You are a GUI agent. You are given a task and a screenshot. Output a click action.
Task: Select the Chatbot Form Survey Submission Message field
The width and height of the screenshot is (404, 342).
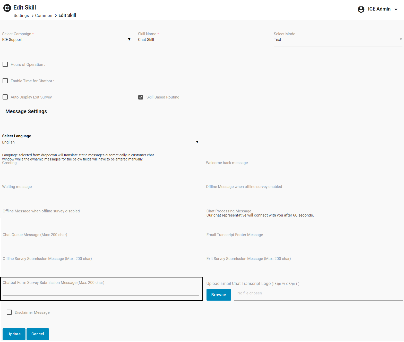(x=101, y=291)
